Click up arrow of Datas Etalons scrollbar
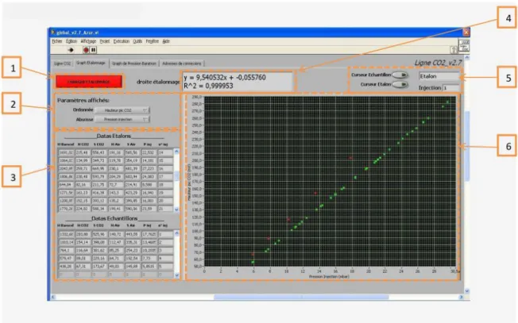Screen dimensions: 518x323 point(176,152)
